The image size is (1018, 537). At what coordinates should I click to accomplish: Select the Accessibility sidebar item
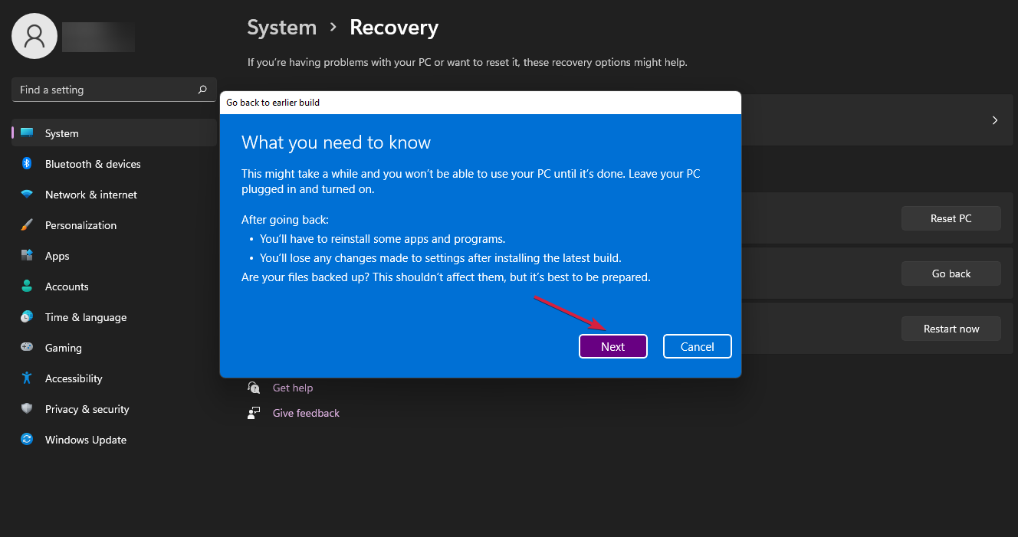coord(73,378)
